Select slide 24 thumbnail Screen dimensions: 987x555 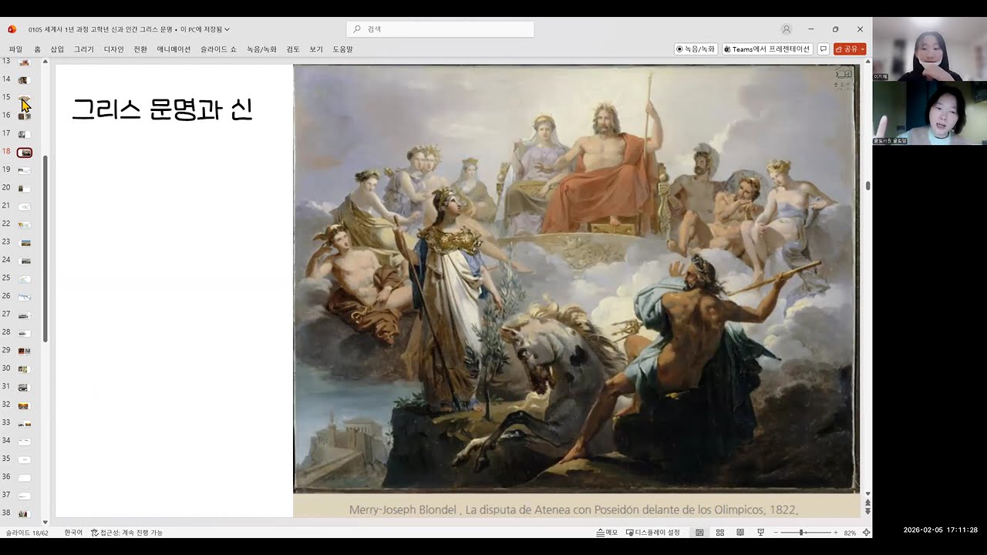pyautogui.click(x=24, y=260)
